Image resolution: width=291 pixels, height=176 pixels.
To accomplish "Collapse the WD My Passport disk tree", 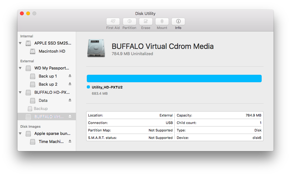I will click(x=20, y=68).
